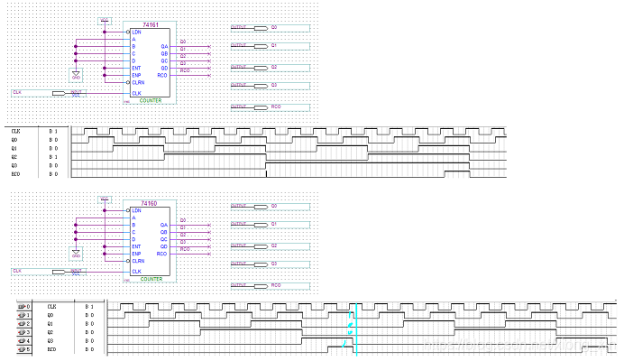Select the VCC symbol above the 74161 counter
Viewport: 624px width, 361px height.
(105, 21)
